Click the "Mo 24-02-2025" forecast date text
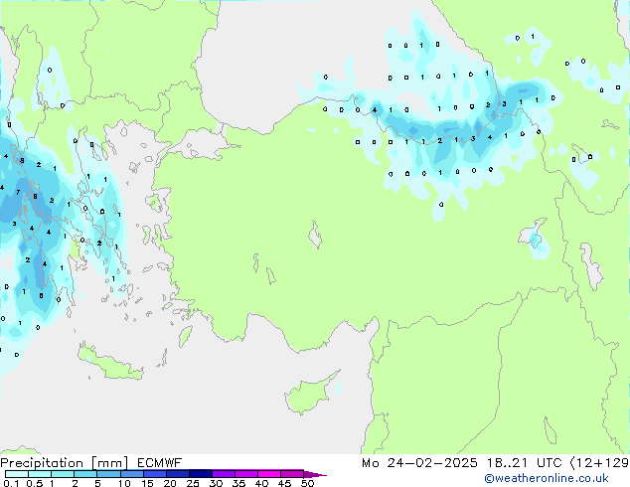 click(419, 463)
